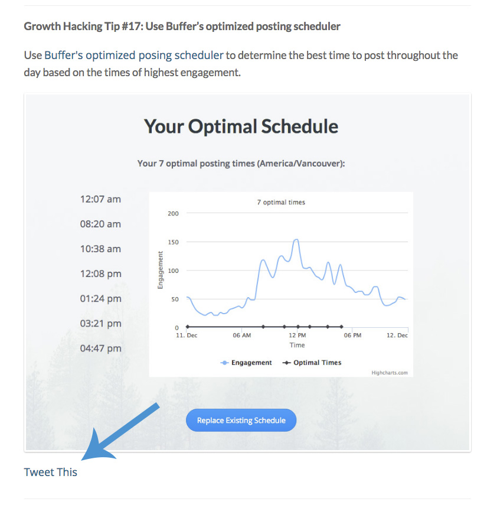This screenshot has width=497, height=505.
Task: Select the 08:20 am posting time
Action: 100,224
